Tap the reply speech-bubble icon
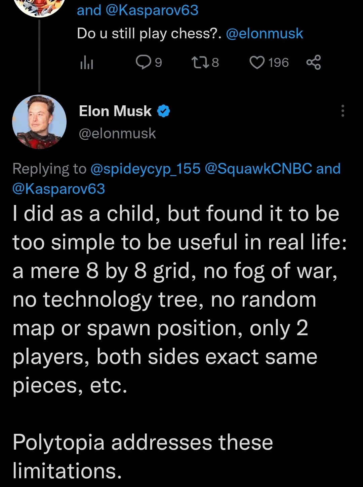363x487 pixels. pyautogui.click(x=144, y=62)
